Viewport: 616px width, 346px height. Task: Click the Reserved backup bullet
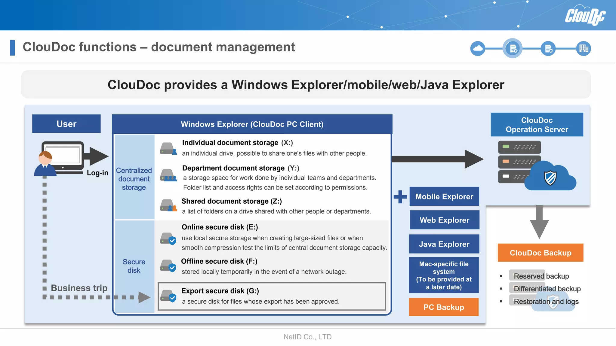tap(541, 276)
